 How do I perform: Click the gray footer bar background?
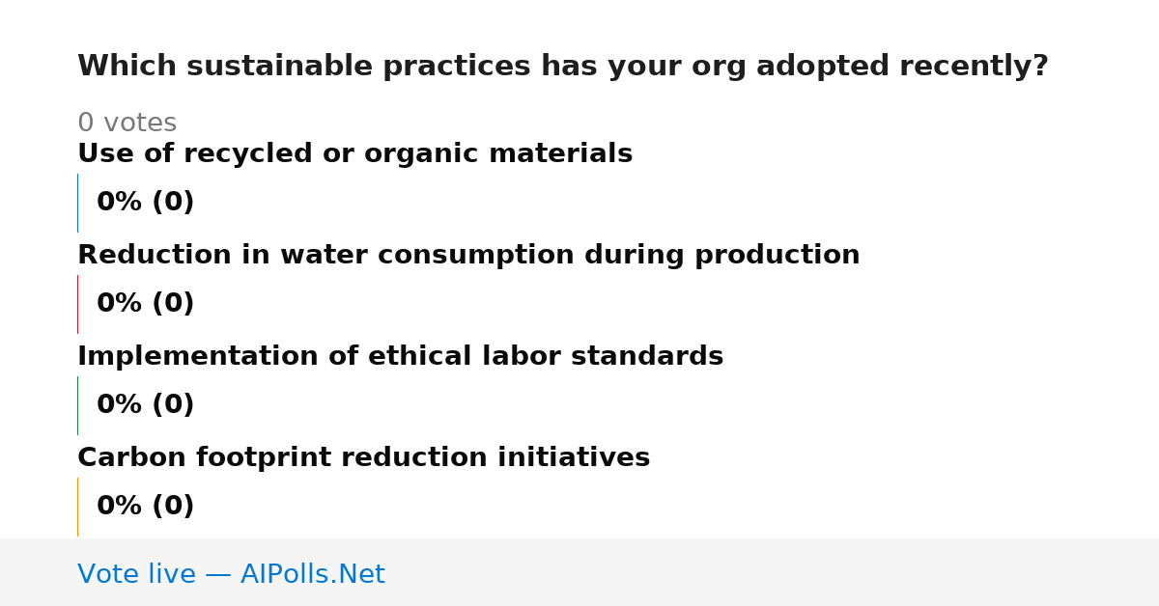tap(773, 572)
